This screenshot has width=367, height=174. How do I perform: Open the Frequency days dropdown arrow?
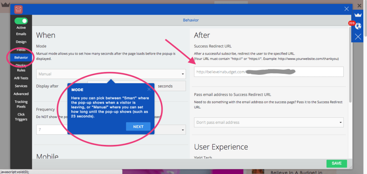point(183,130)
